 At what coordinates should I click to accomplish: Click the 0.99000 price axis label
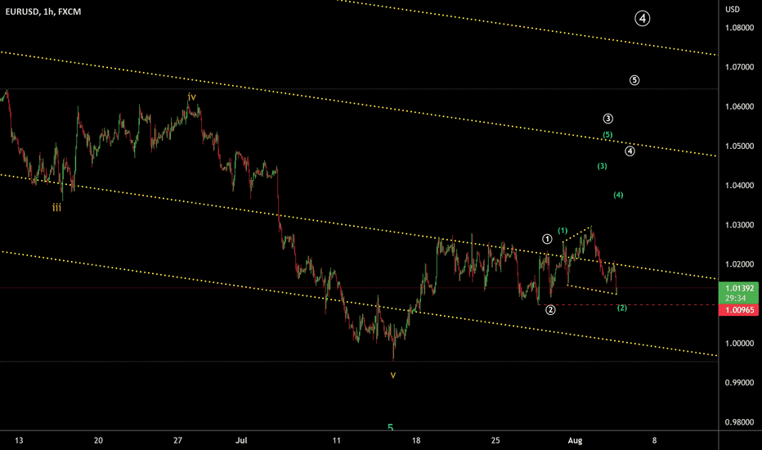(740, 383)
